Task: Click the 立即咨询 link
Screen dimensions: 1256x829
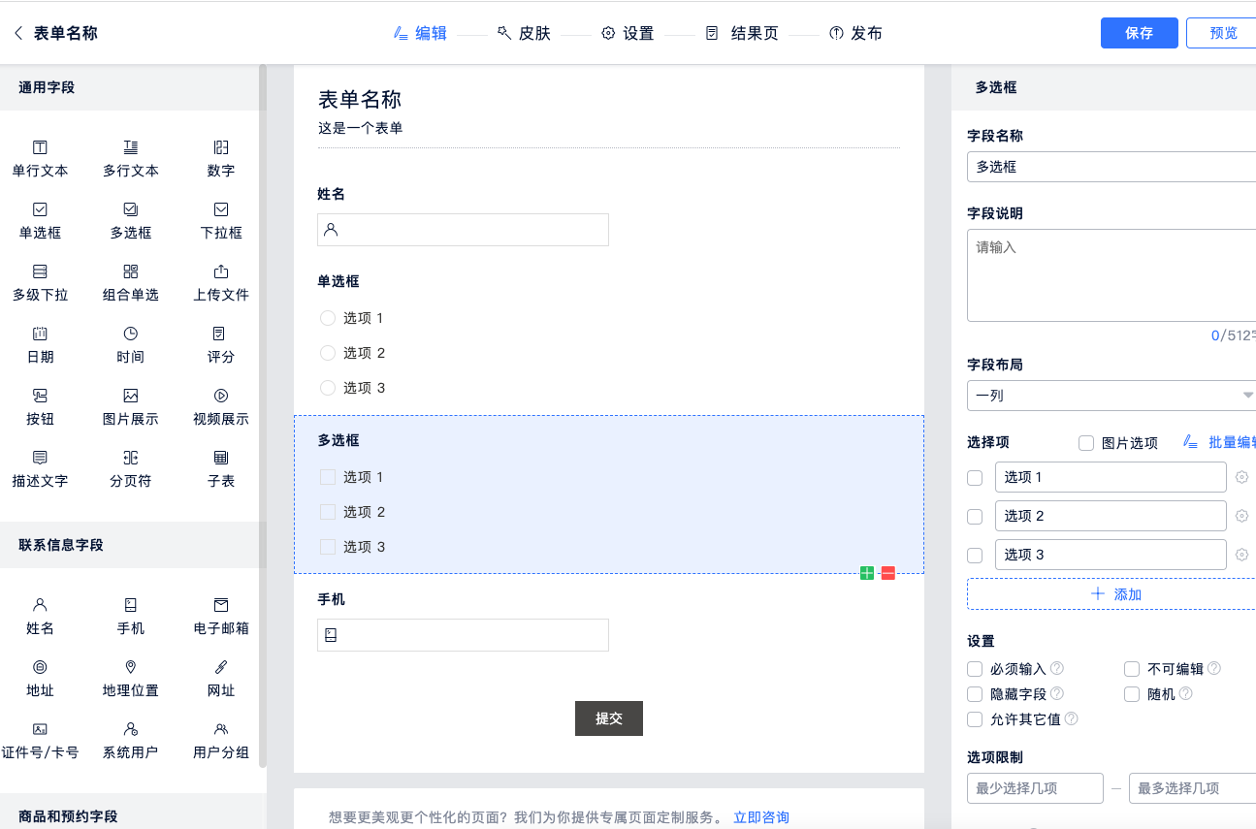Action: click(760, 817)
